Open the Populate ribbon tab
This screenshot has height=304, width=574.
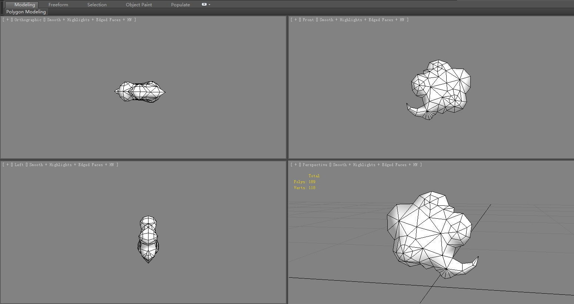point(180,4)
